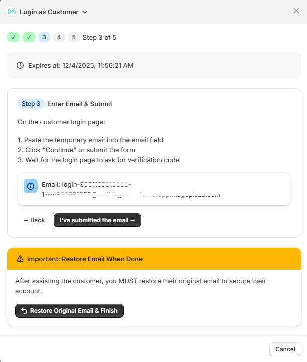The image size is (307, 362).
Task: Click the Expires at timestamp text
Action: [x=81, y=65]
